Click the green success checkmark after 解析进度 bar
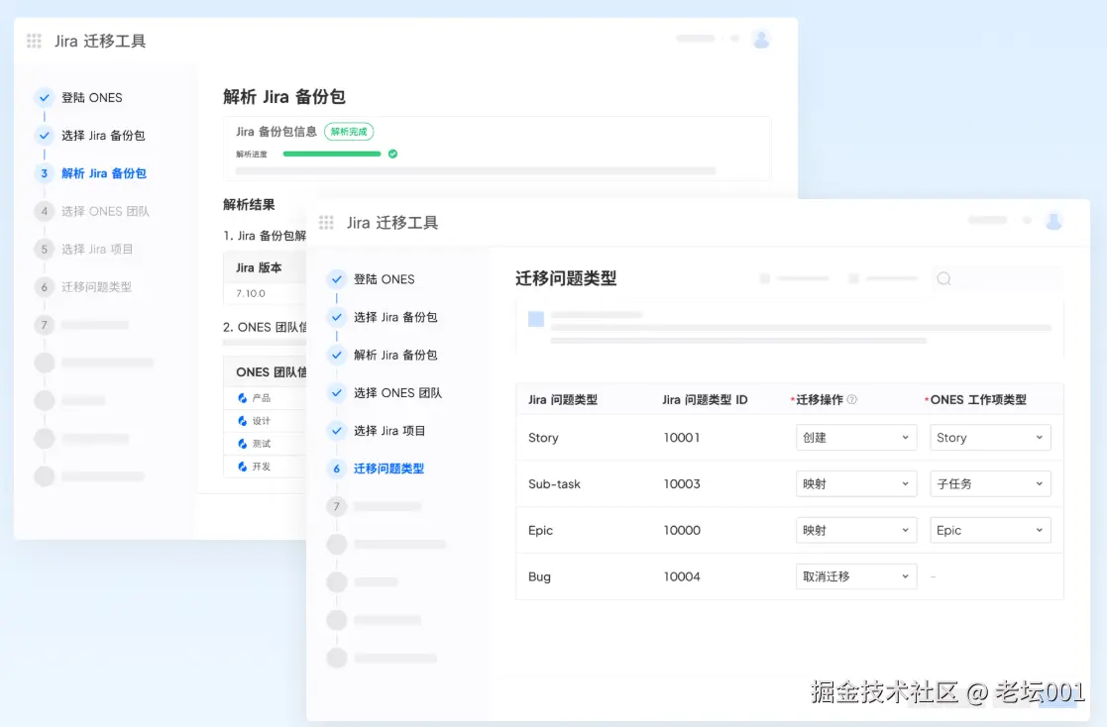 [391, 155]
